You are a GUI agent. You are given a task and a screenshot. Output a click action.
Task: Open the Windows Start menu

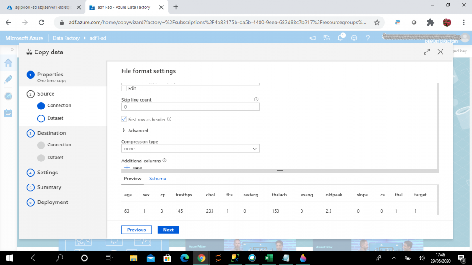point(10,258)
